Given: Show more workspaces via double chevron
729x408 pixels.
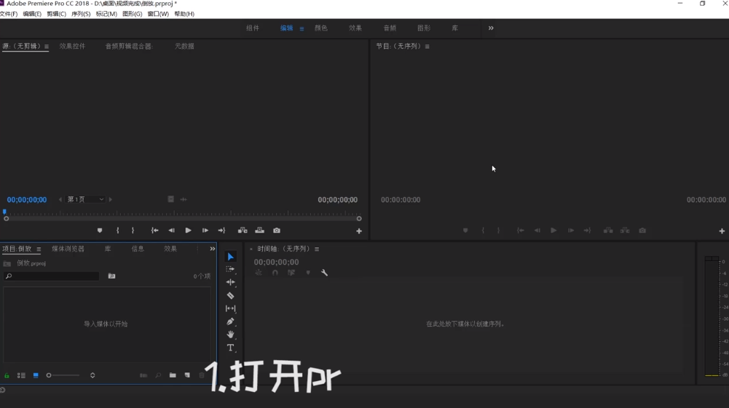Looking at the screenshot, I should click(491, 28).
